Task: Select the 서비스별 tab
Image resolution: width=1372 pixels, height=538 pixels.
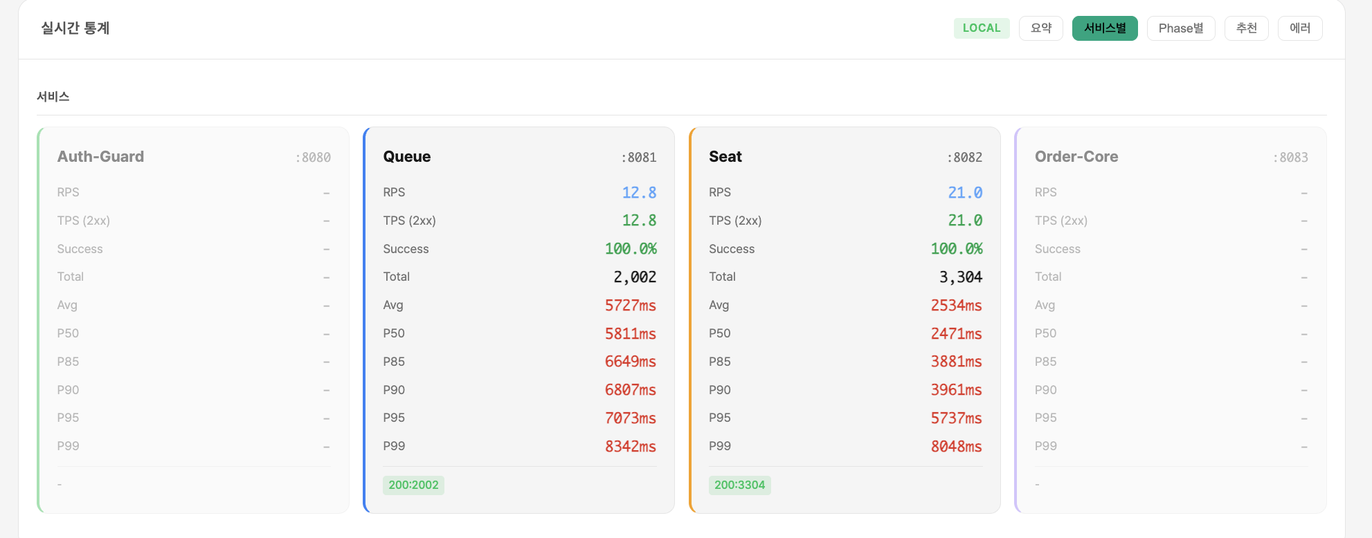Action: 1104,28
